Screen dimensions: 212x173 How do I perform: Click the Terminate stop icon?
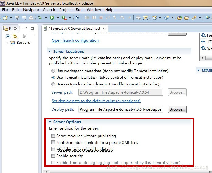pos(101,18)
